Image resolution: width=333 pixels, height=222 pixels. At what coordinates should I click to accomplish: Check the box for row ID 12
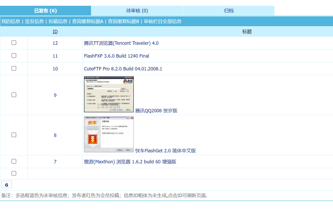pos(14,43)
